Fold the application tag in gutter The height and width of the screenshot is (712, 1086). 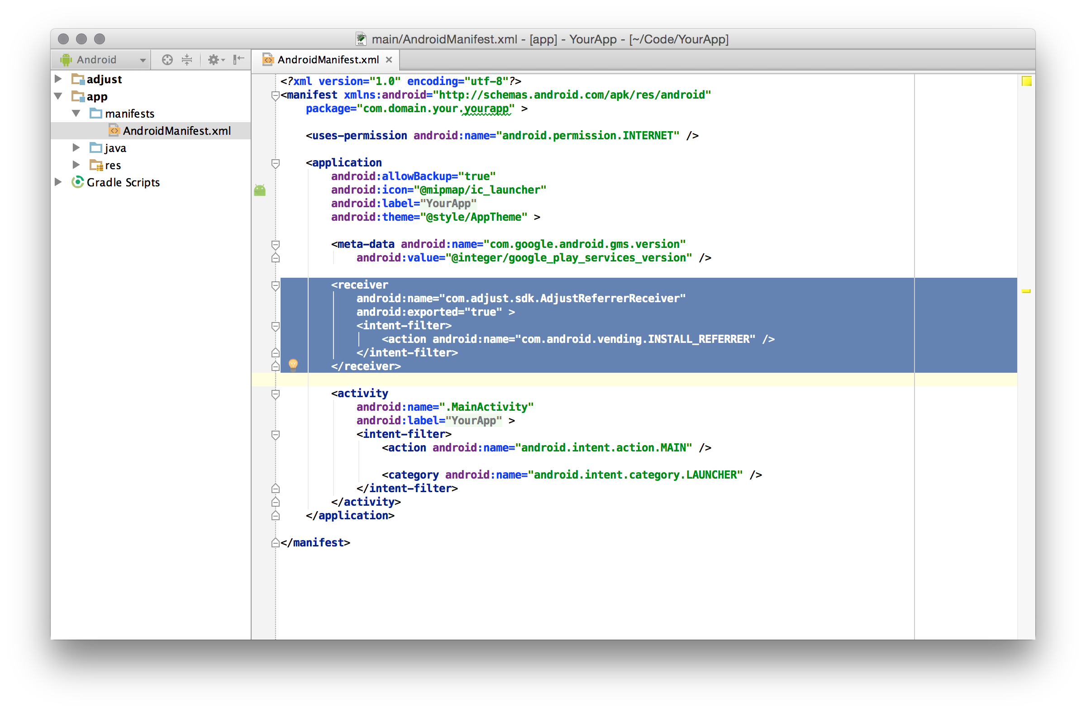click(x=276, y=163)
